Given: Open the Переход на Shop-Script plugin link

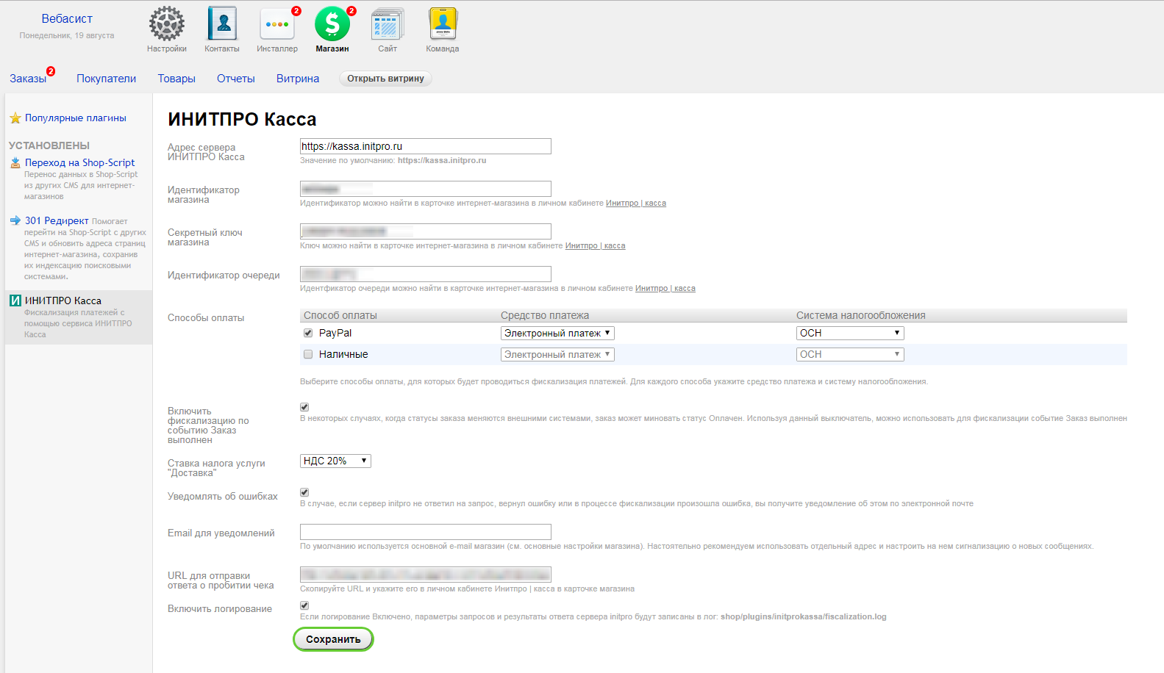Looking at the screenshot, I should pos(79,162).
